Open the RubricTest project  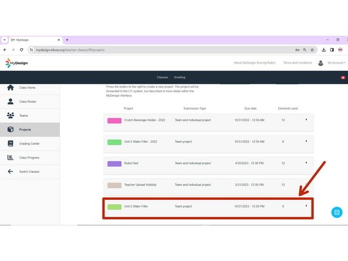coord(131,163)
